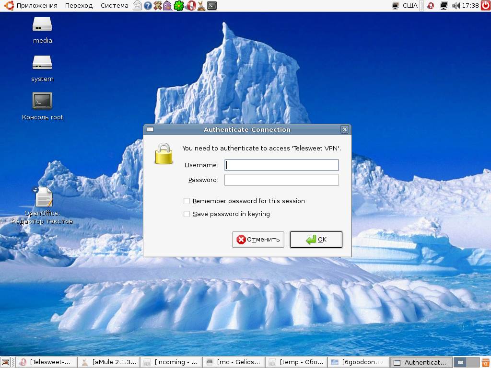Image resolution: width=491 pixels, height=368 pixels.
Task: Open the Переход menu
Action: (79, 6)
